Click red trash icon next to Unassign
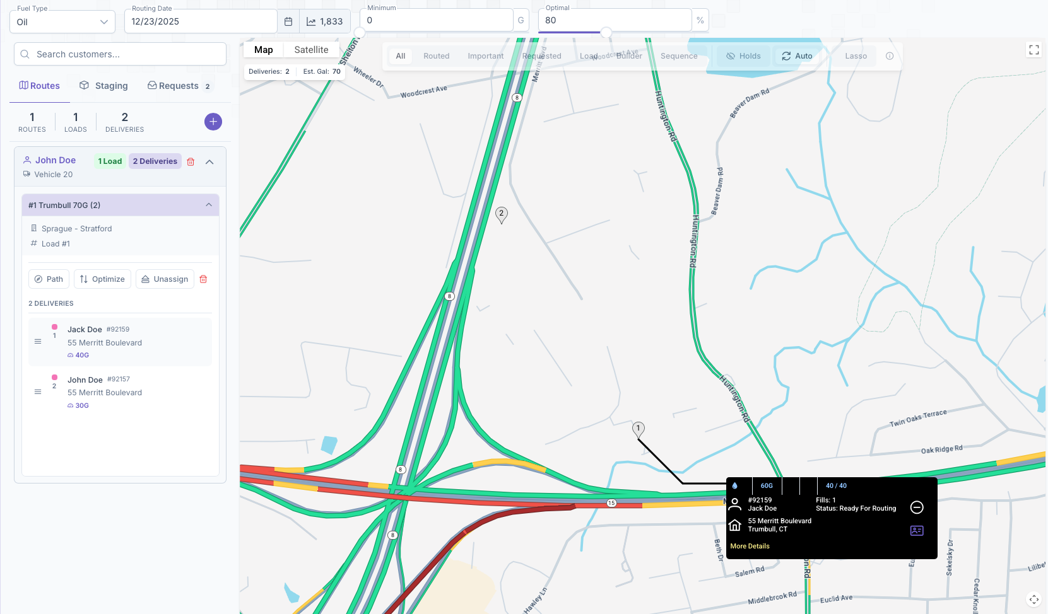1048x614 pixels. pyautogui.click(x=203, y=279)
